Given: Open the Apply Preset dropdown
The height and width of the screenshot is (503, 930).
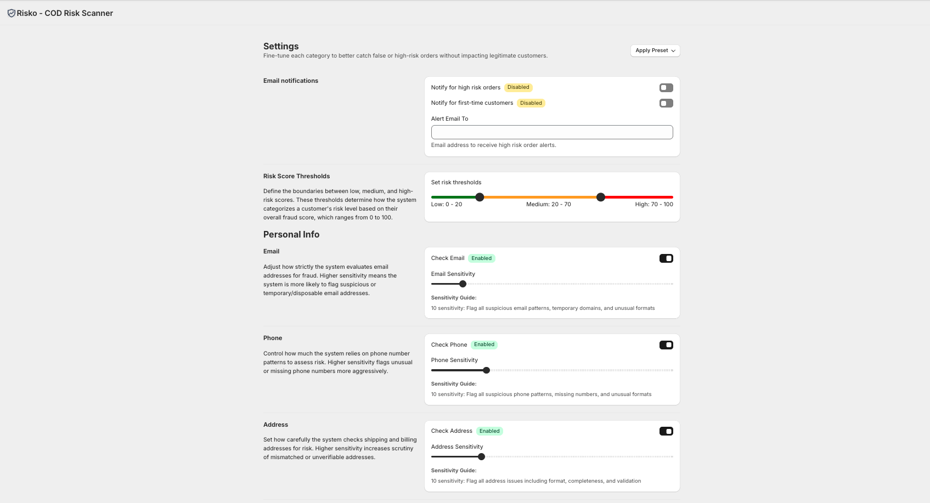Looking at the screenshot, I should click(x=655, y=50).
